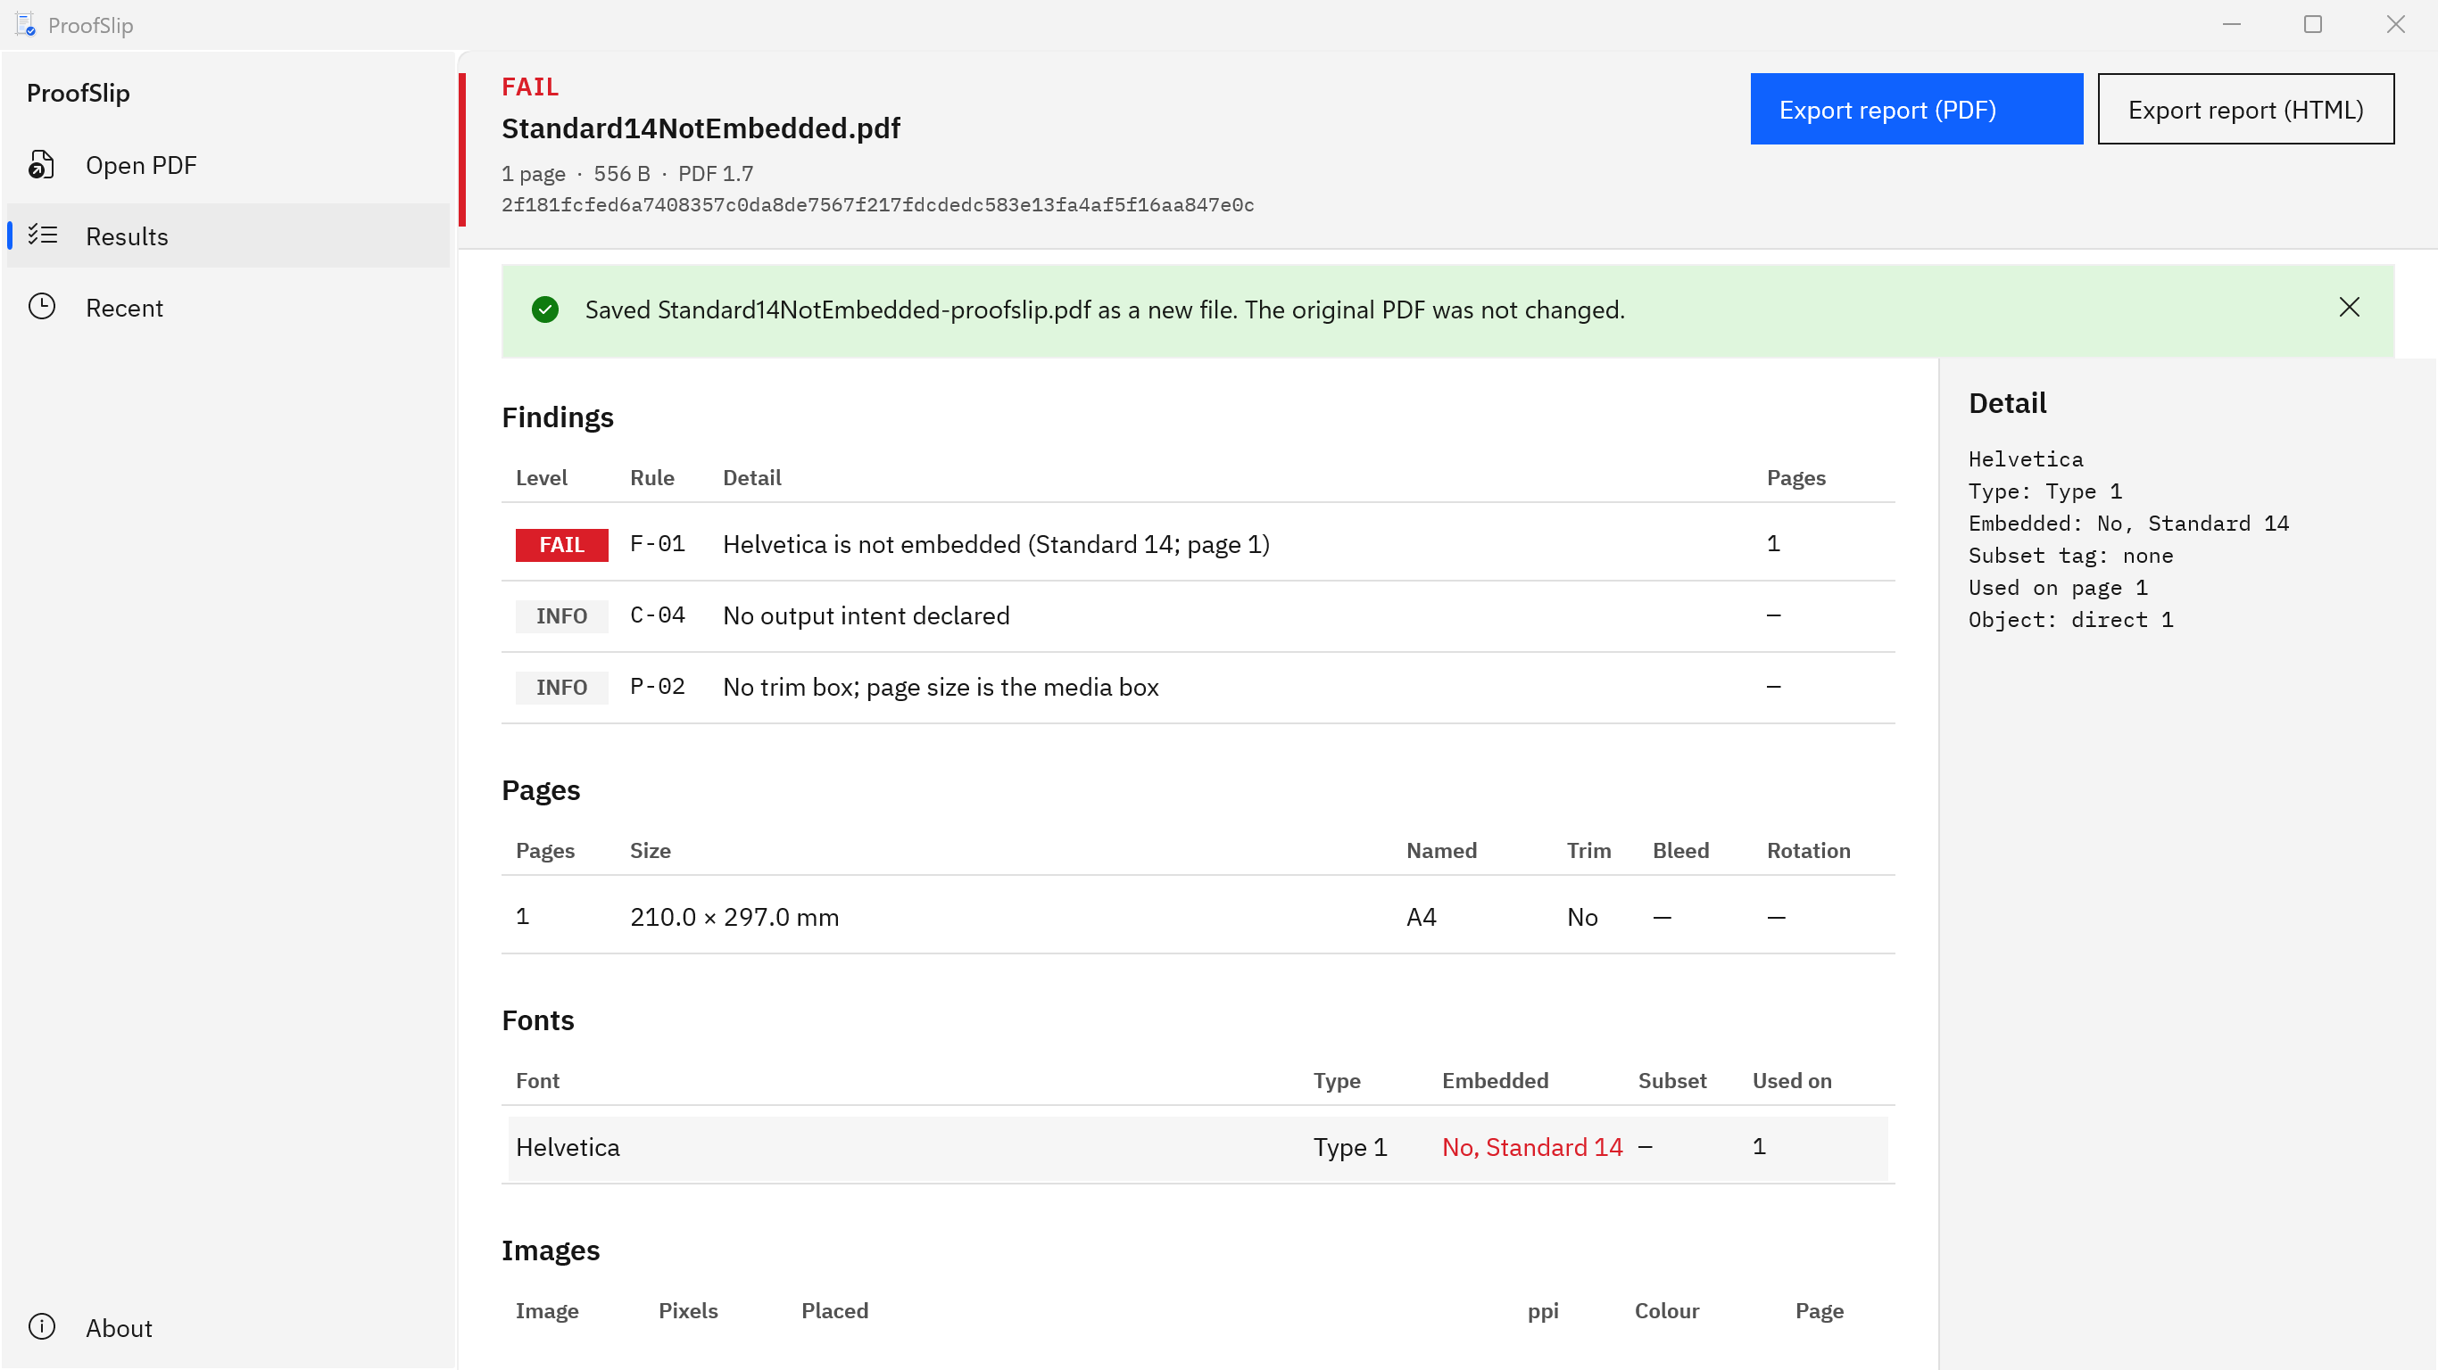Screen dimensions: 2438x1370
Task: Click the 'Embedded' column header in Fonts
Action: pos(1496,1080)
